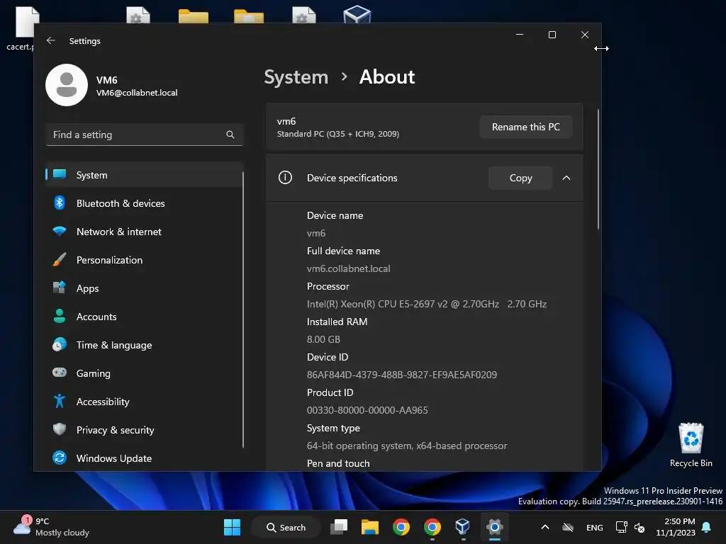Select Gaming in the sidebar
The height and width of the screenshot is (544, 726).
tap(145, 373)
